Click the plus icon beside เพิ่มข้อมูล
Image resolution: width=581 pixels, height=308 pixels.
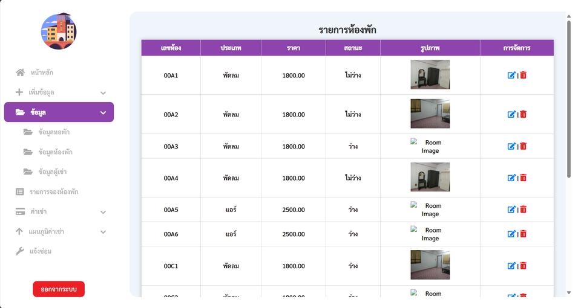[x=19, y=92]
